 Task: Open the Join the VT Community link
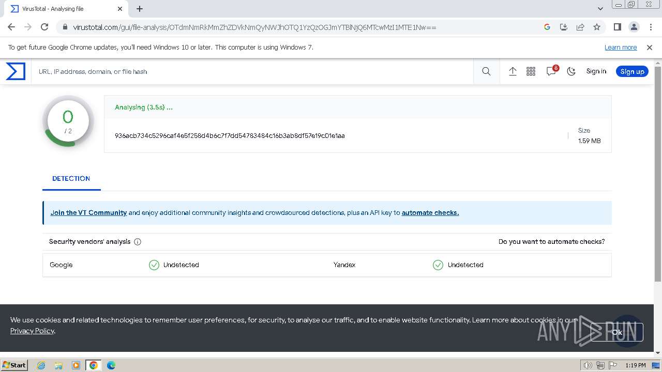[x=88, y=212]
